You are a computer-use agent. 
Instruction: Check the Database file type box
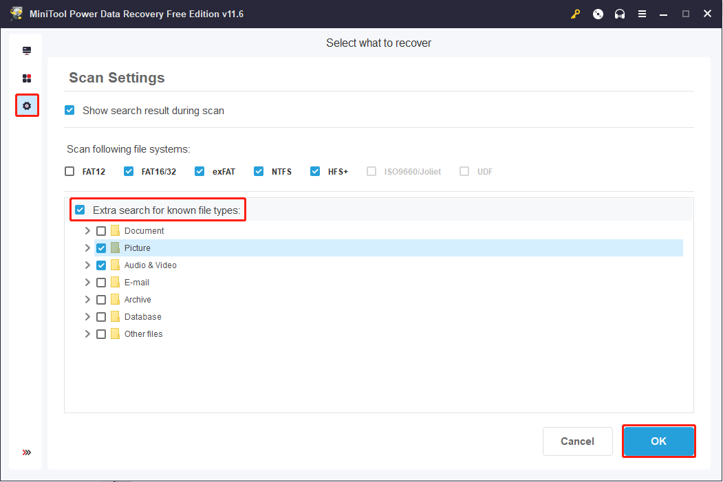coord(101,317)
